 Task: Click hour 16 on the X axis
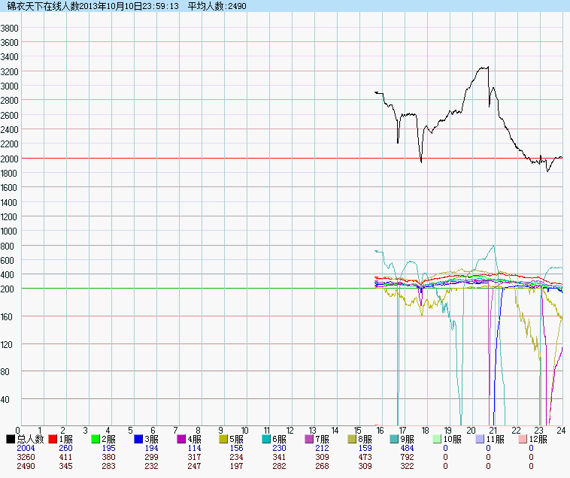tap(380, 430)
